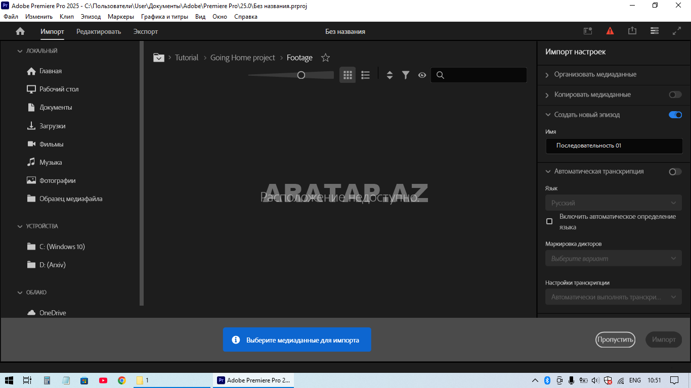Image resolution: width=691 pixels, height=388 pixels.
Task: Toggle full screen video output icon
Action: click(677, 31)
